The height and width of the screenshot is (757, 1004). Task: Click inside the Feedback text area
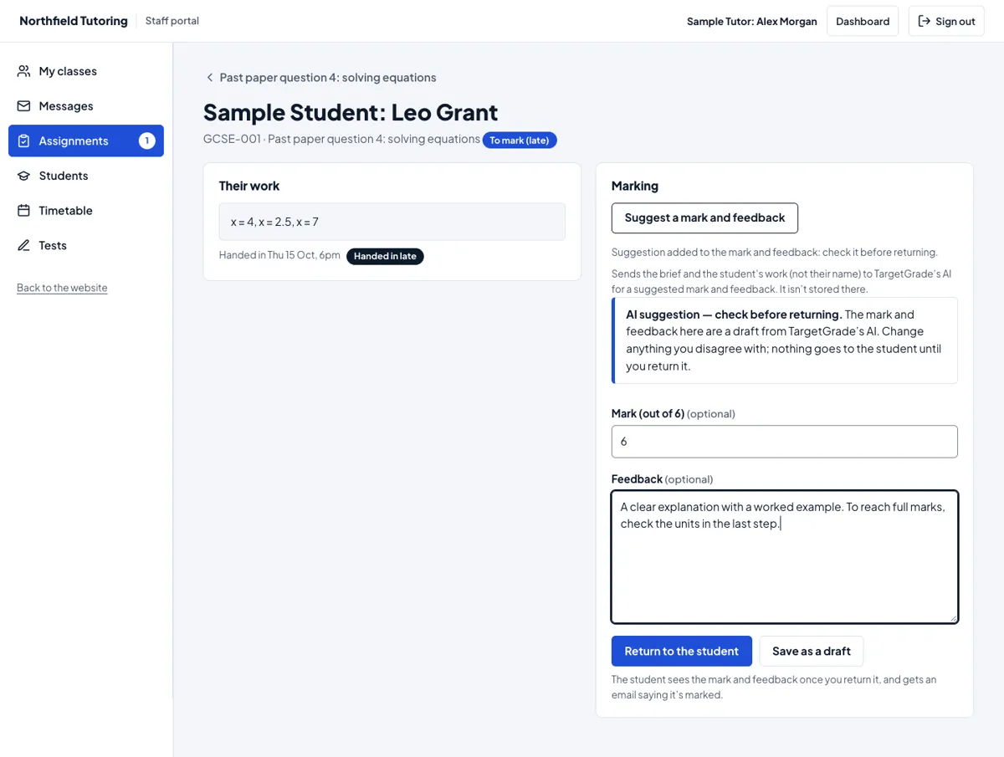coord(785,557)
